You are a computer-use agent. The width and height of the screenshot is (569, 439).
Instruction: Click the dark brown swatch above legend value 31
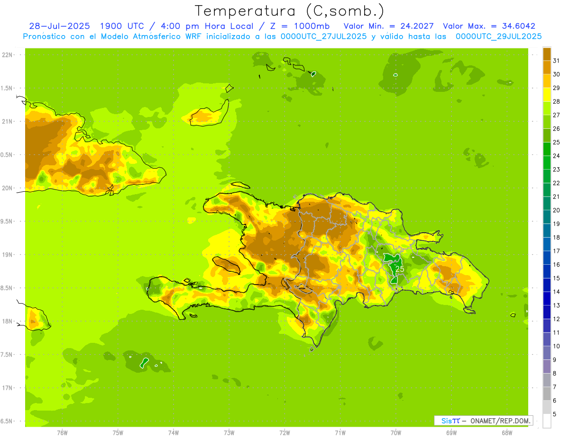pos(547,54)
